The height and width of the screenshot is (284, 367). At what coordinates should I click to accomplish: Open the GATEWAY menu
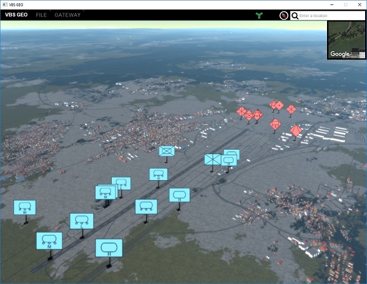(x=67, y=15)
